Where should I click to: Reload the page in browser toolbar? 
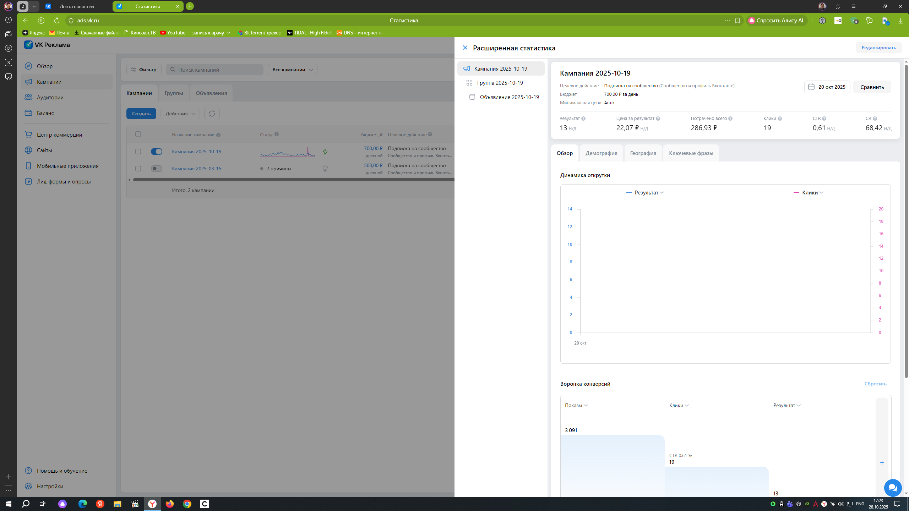coord(56,21)
